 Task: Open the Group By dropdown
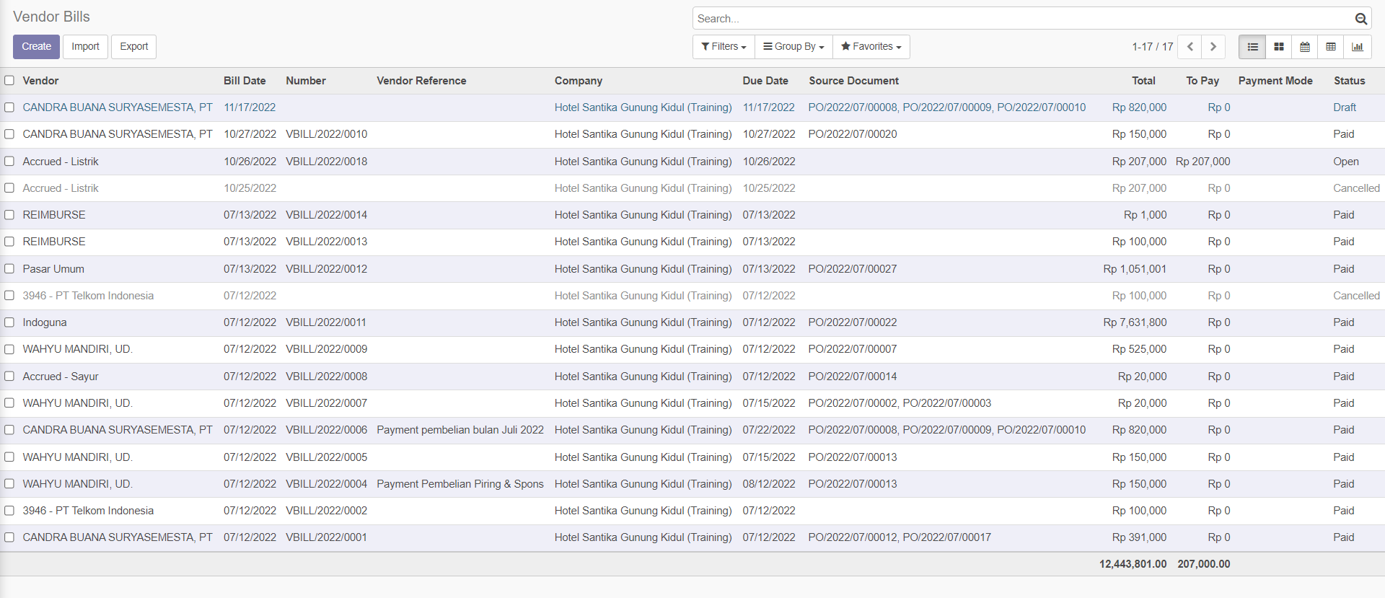pos(793,47)
